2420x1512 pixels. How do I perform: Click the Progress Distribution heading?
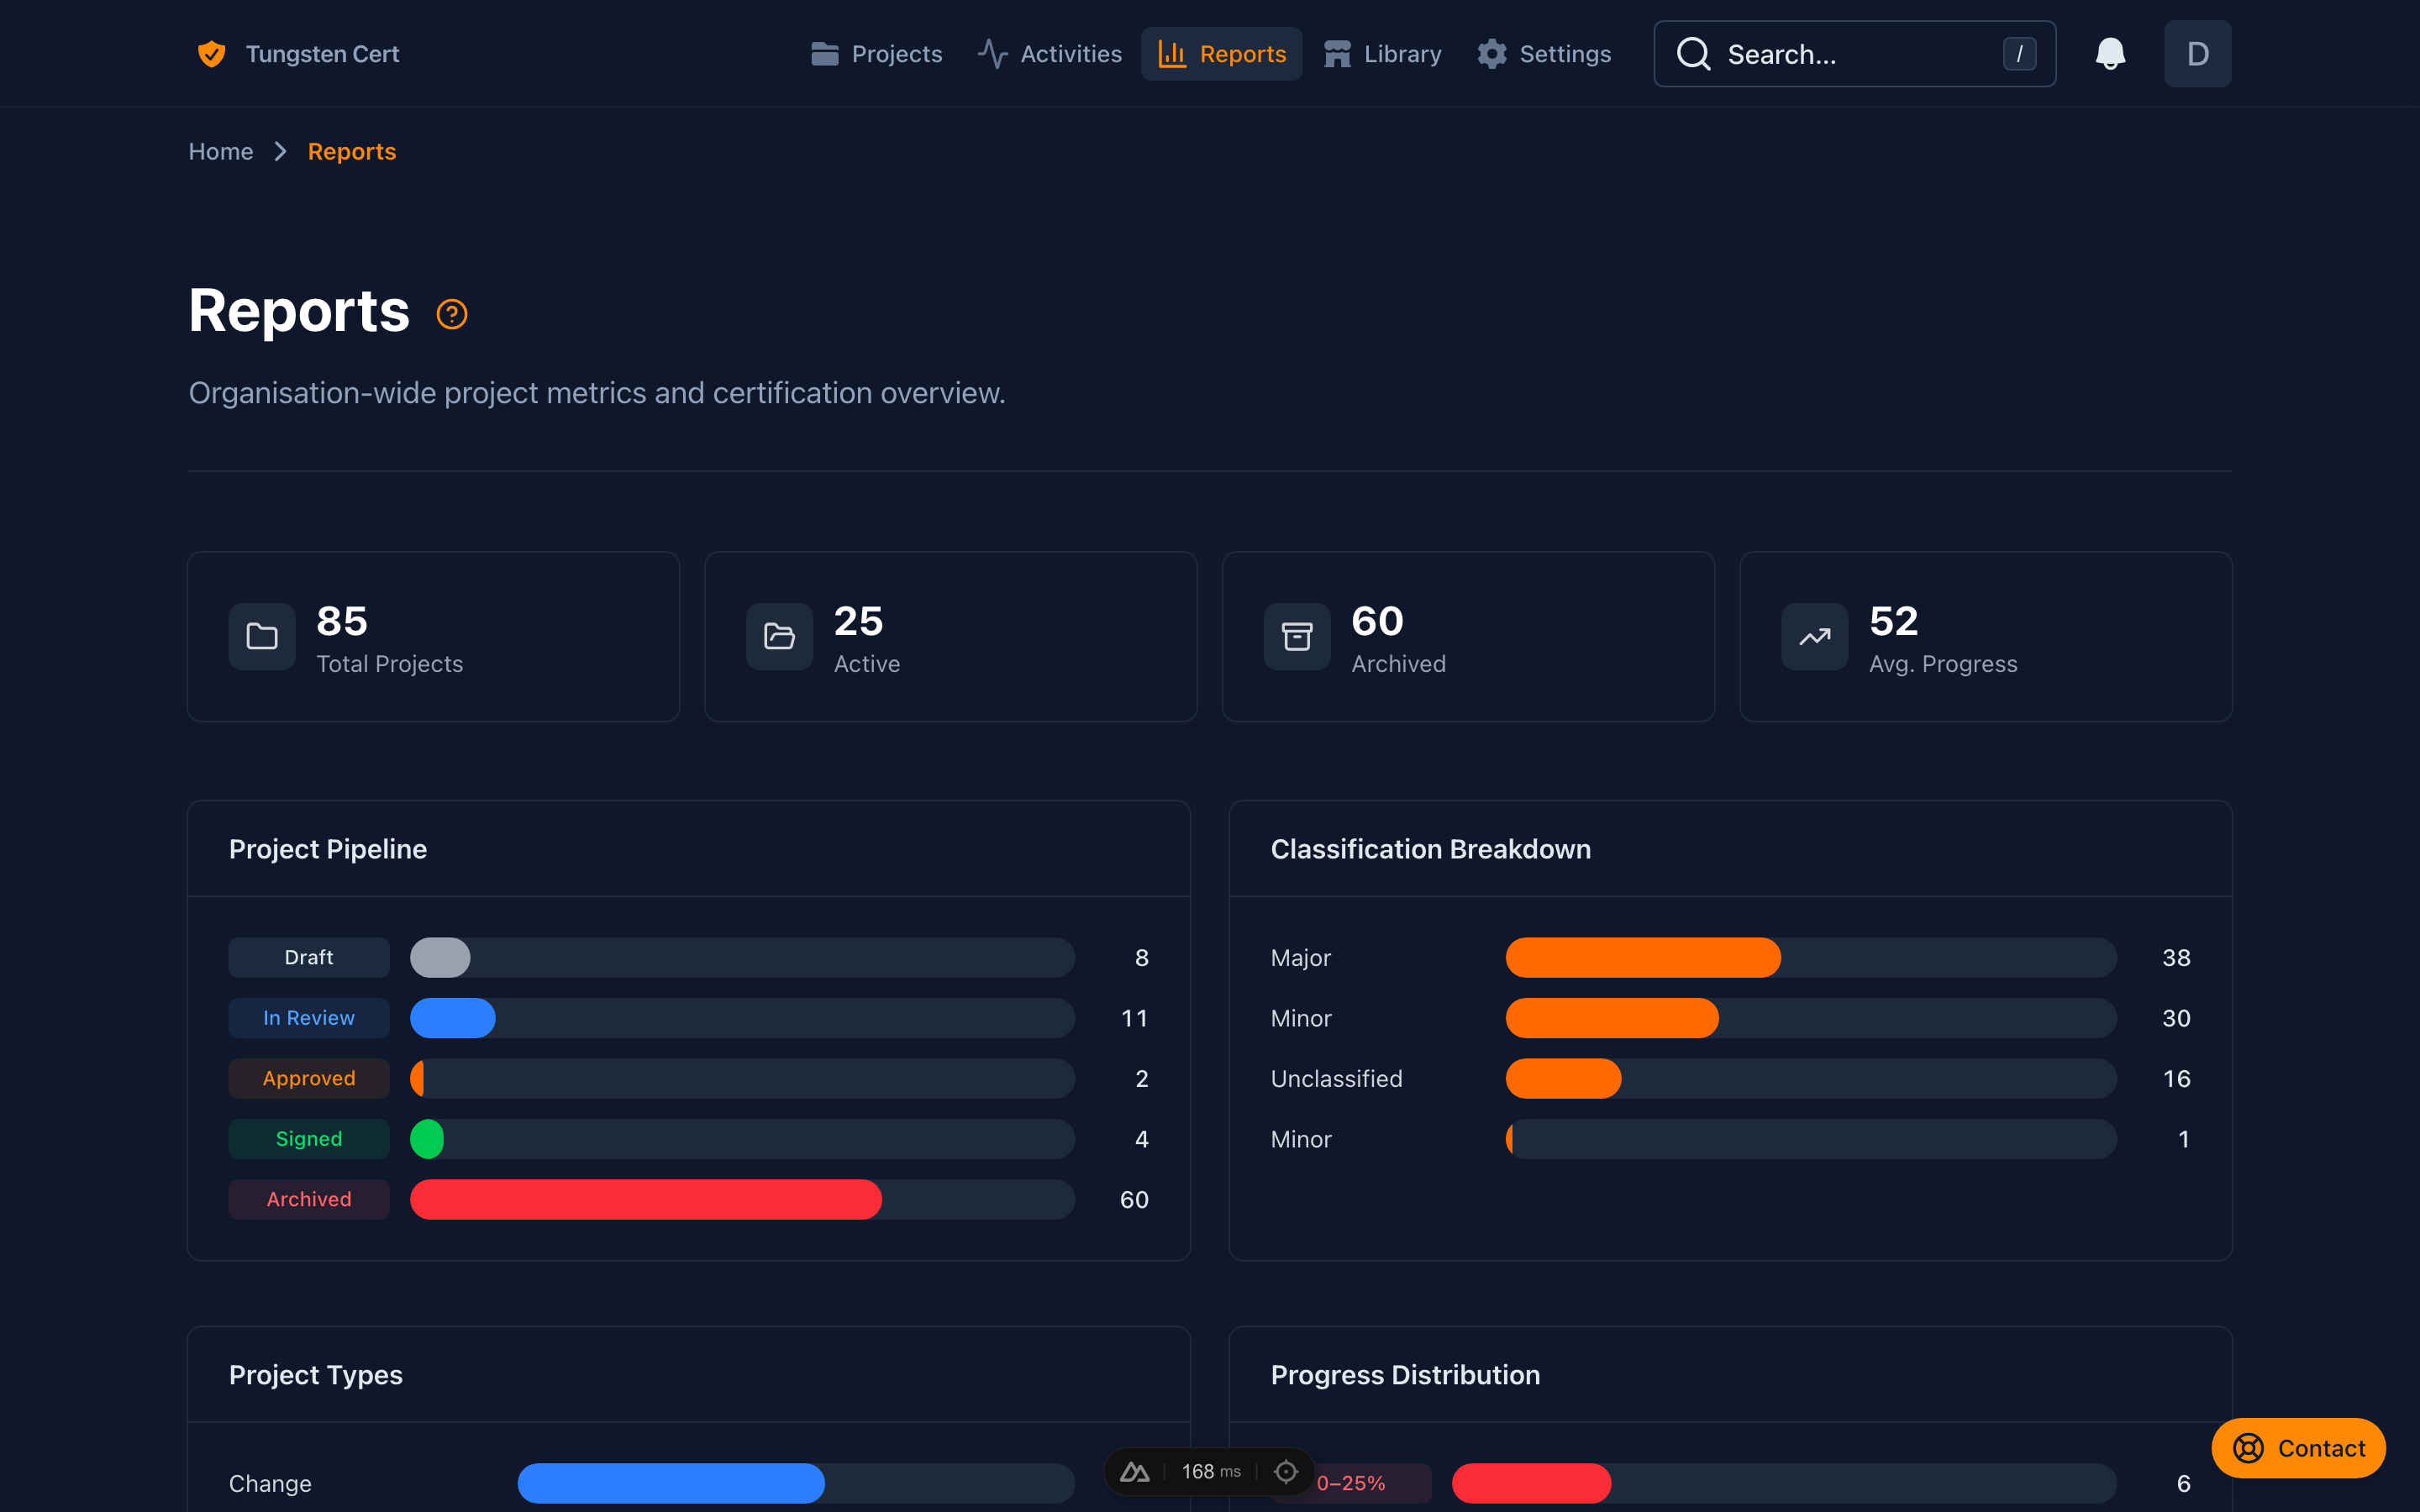1405,1375
